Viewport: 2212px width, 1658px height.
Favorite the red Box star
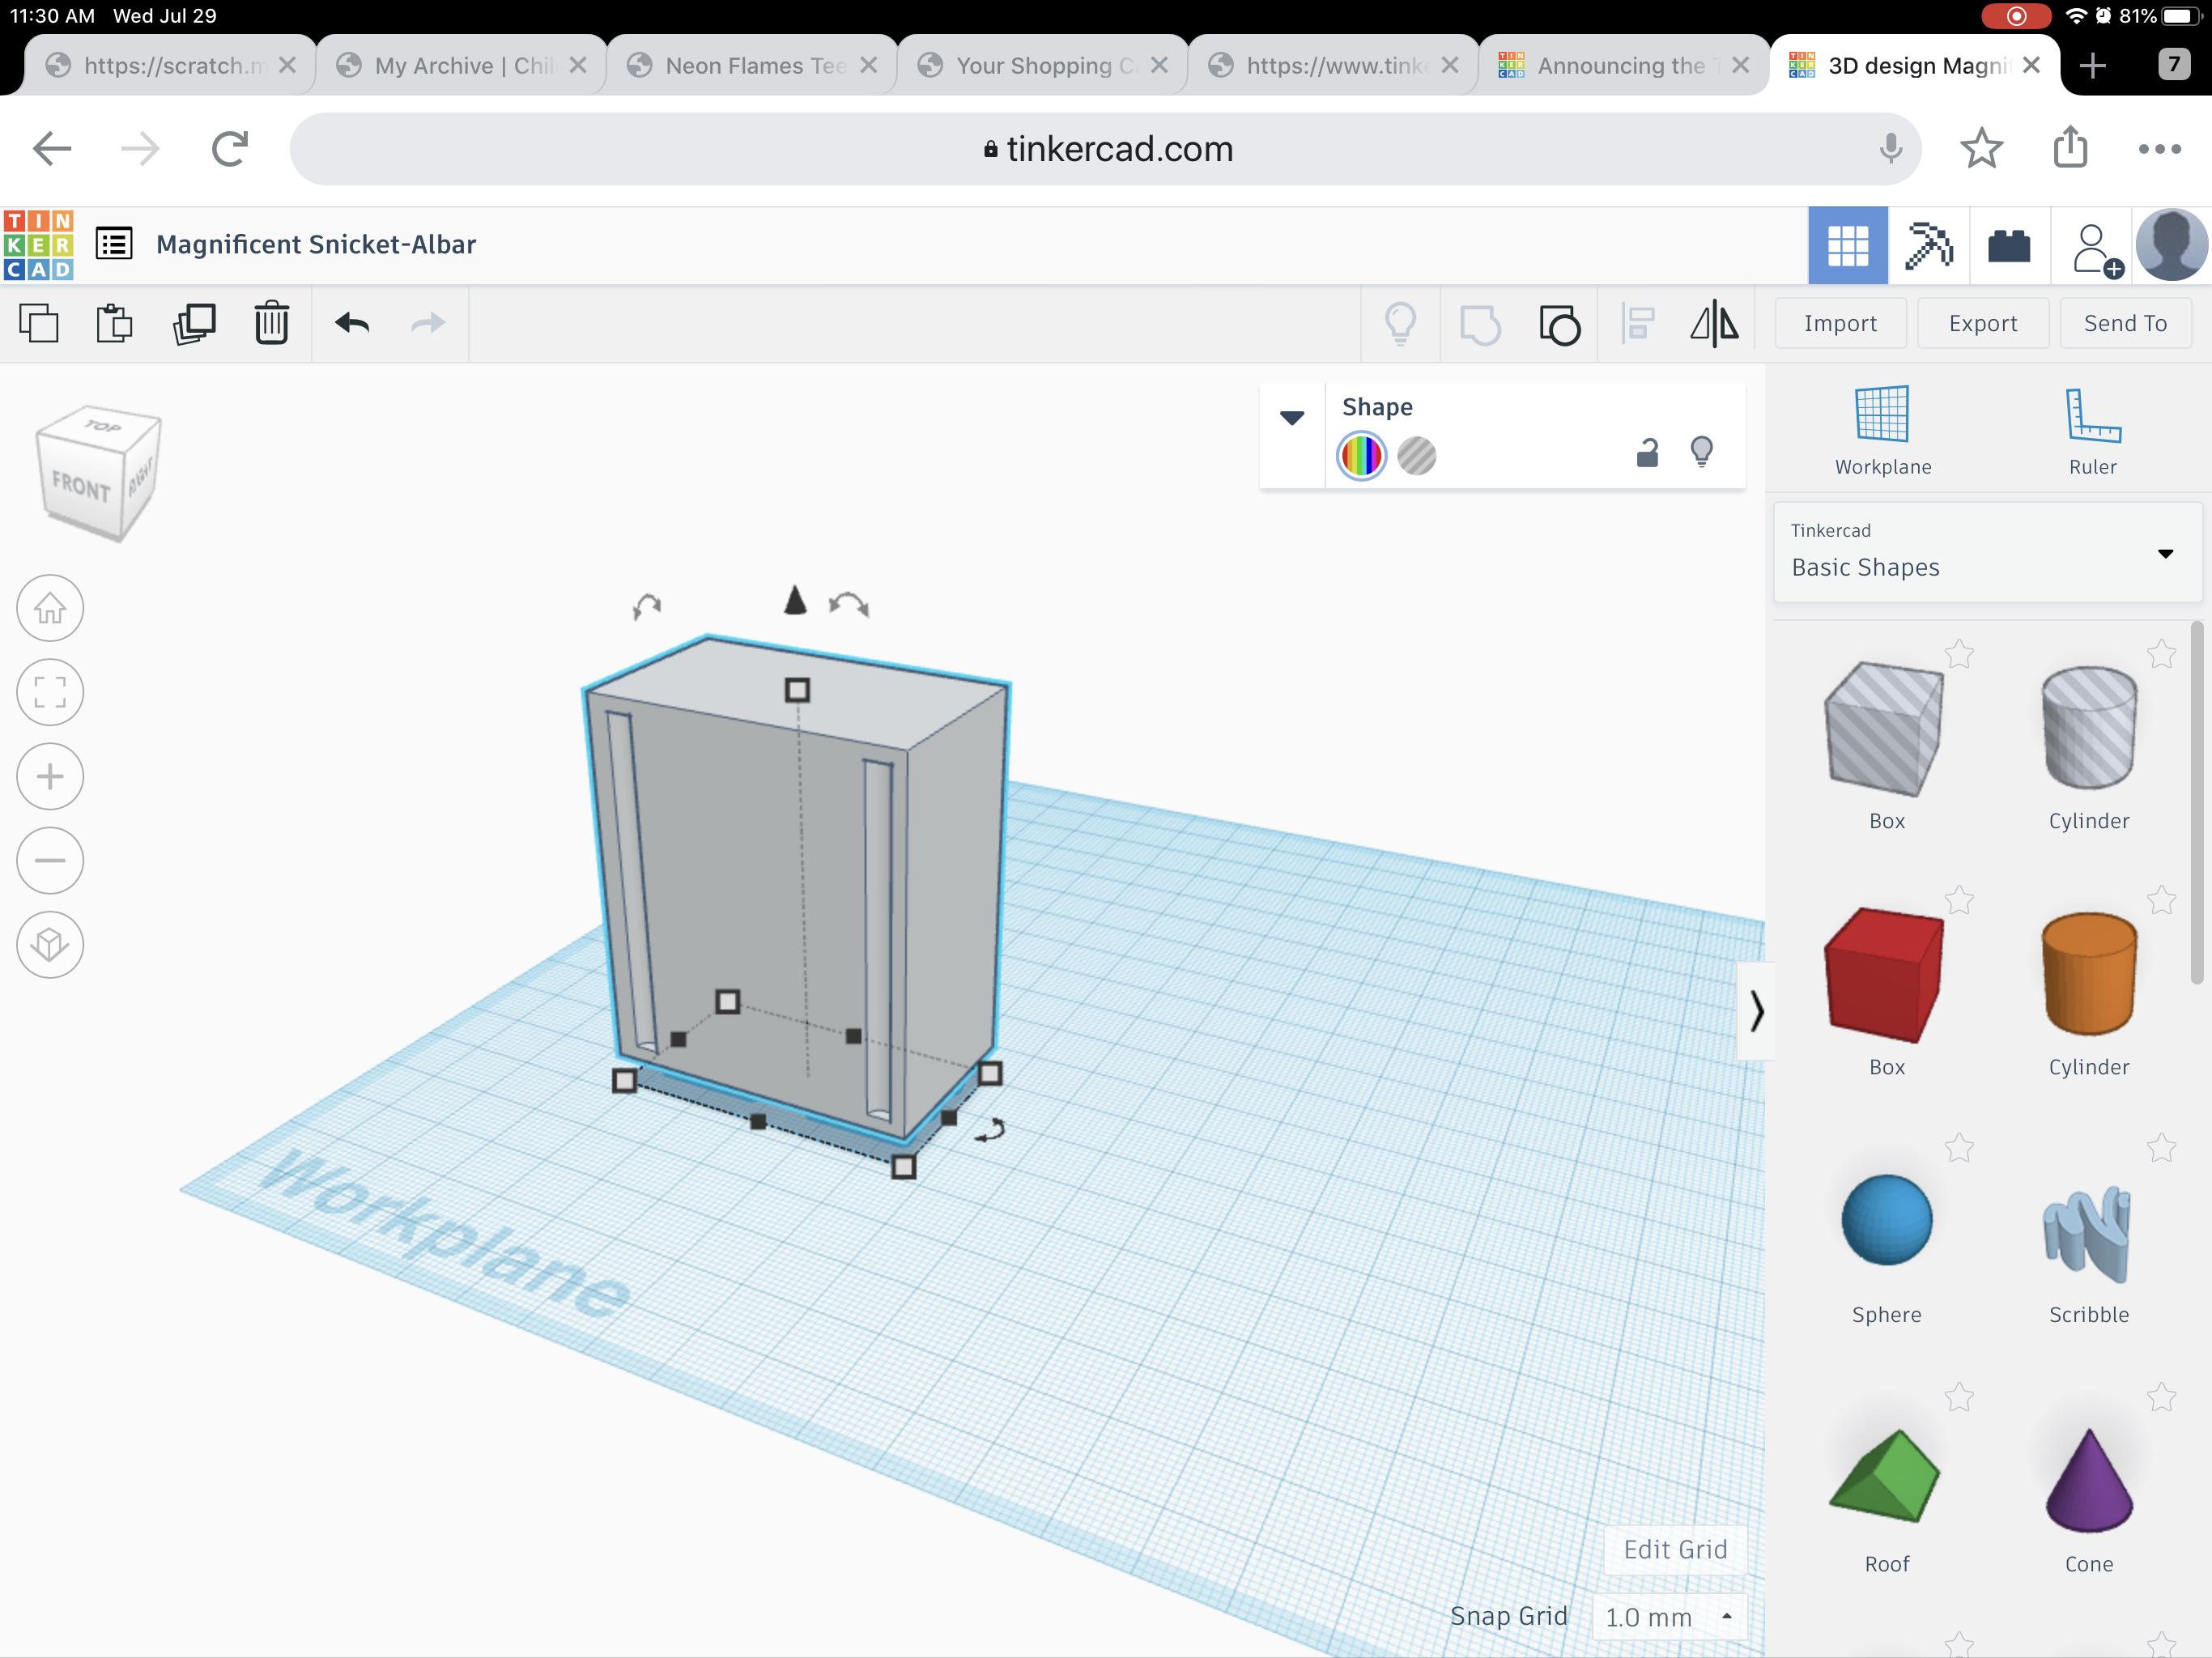(1959, 900)
